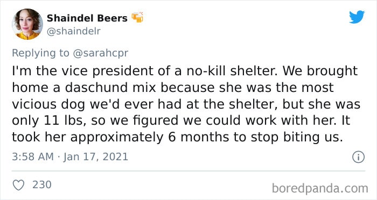Click the 'Replying to' label text
377x200 pixels.
pyautogui.click(x=40, y=53)
